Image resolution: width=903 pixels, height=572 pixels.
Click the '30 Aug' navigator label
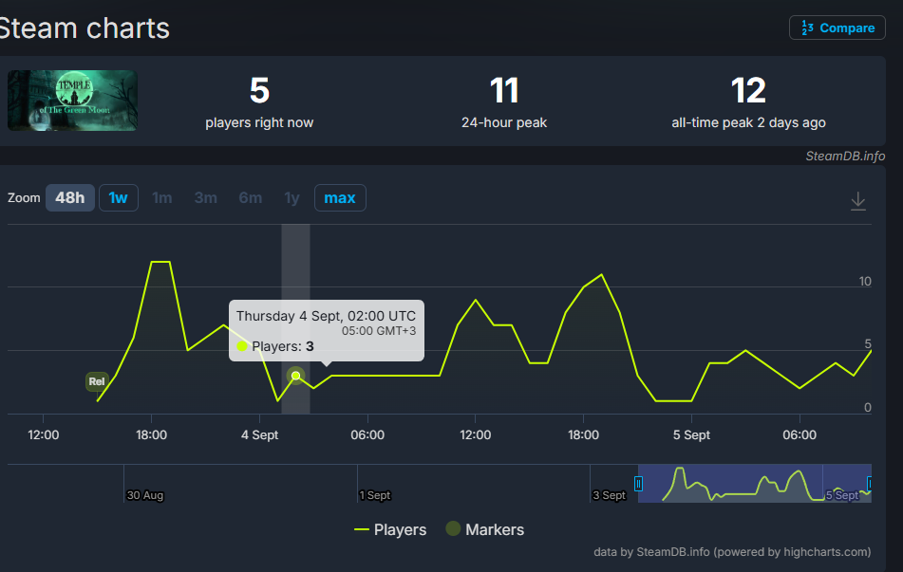145,495
